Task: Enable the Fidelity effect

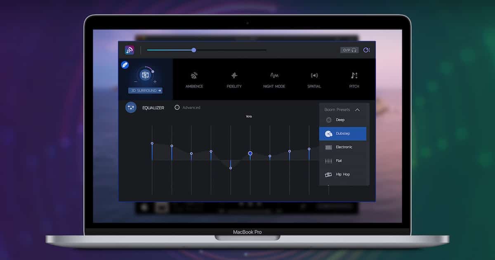Action: (x=234, y=76)
